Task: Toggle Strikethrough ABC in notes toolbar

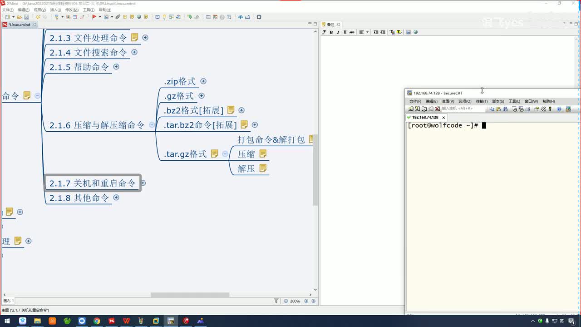Action: [x=352, y=32]
